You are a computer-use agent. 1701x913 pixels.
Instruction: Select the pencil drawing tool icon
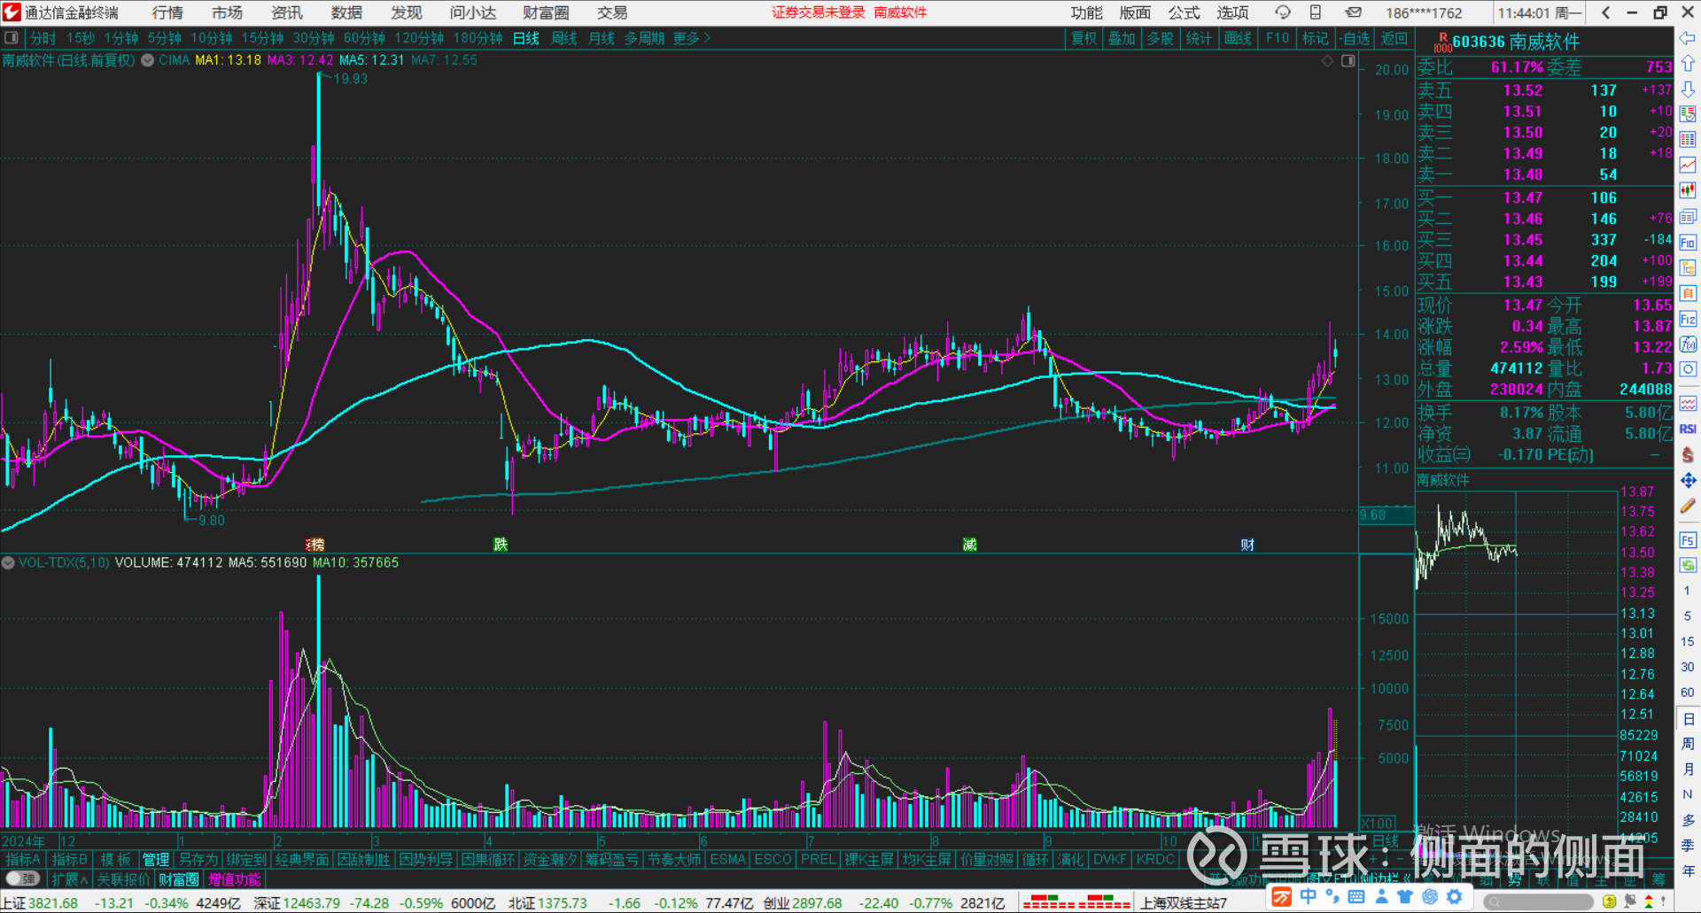coord(1688,506)
